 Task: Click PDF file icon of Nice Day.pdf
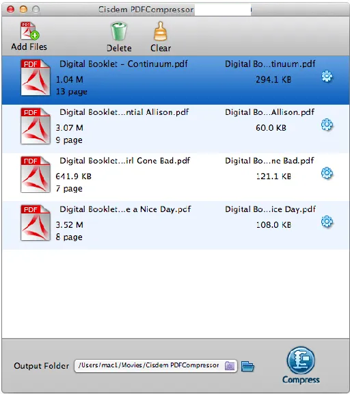click(x=36, y=223)
